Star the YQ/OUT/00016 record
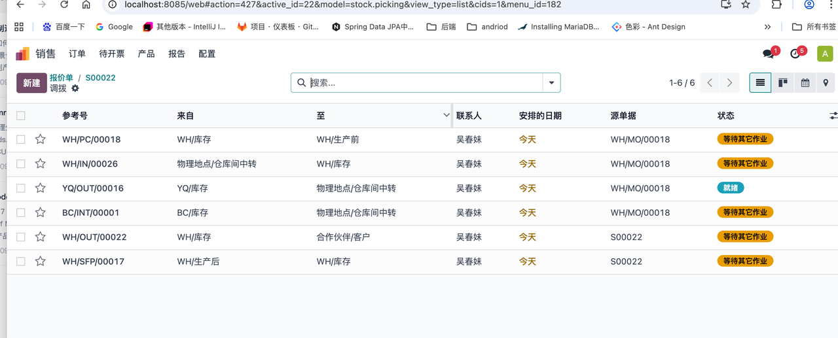This screenshot has height=338, width=838. click(x=41, y=188)
